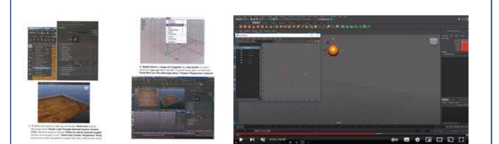Turn on subtitles with the captions icon
This screenshot has height=144, width=499.
pos(407,139)
